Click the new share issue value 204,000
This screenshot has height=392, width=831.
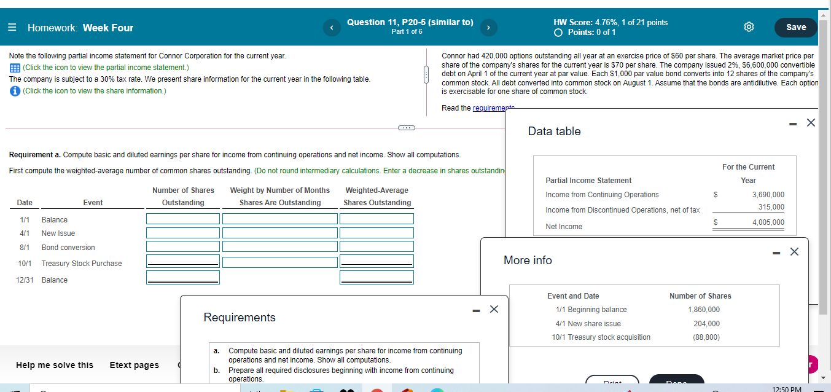[706, 324]
